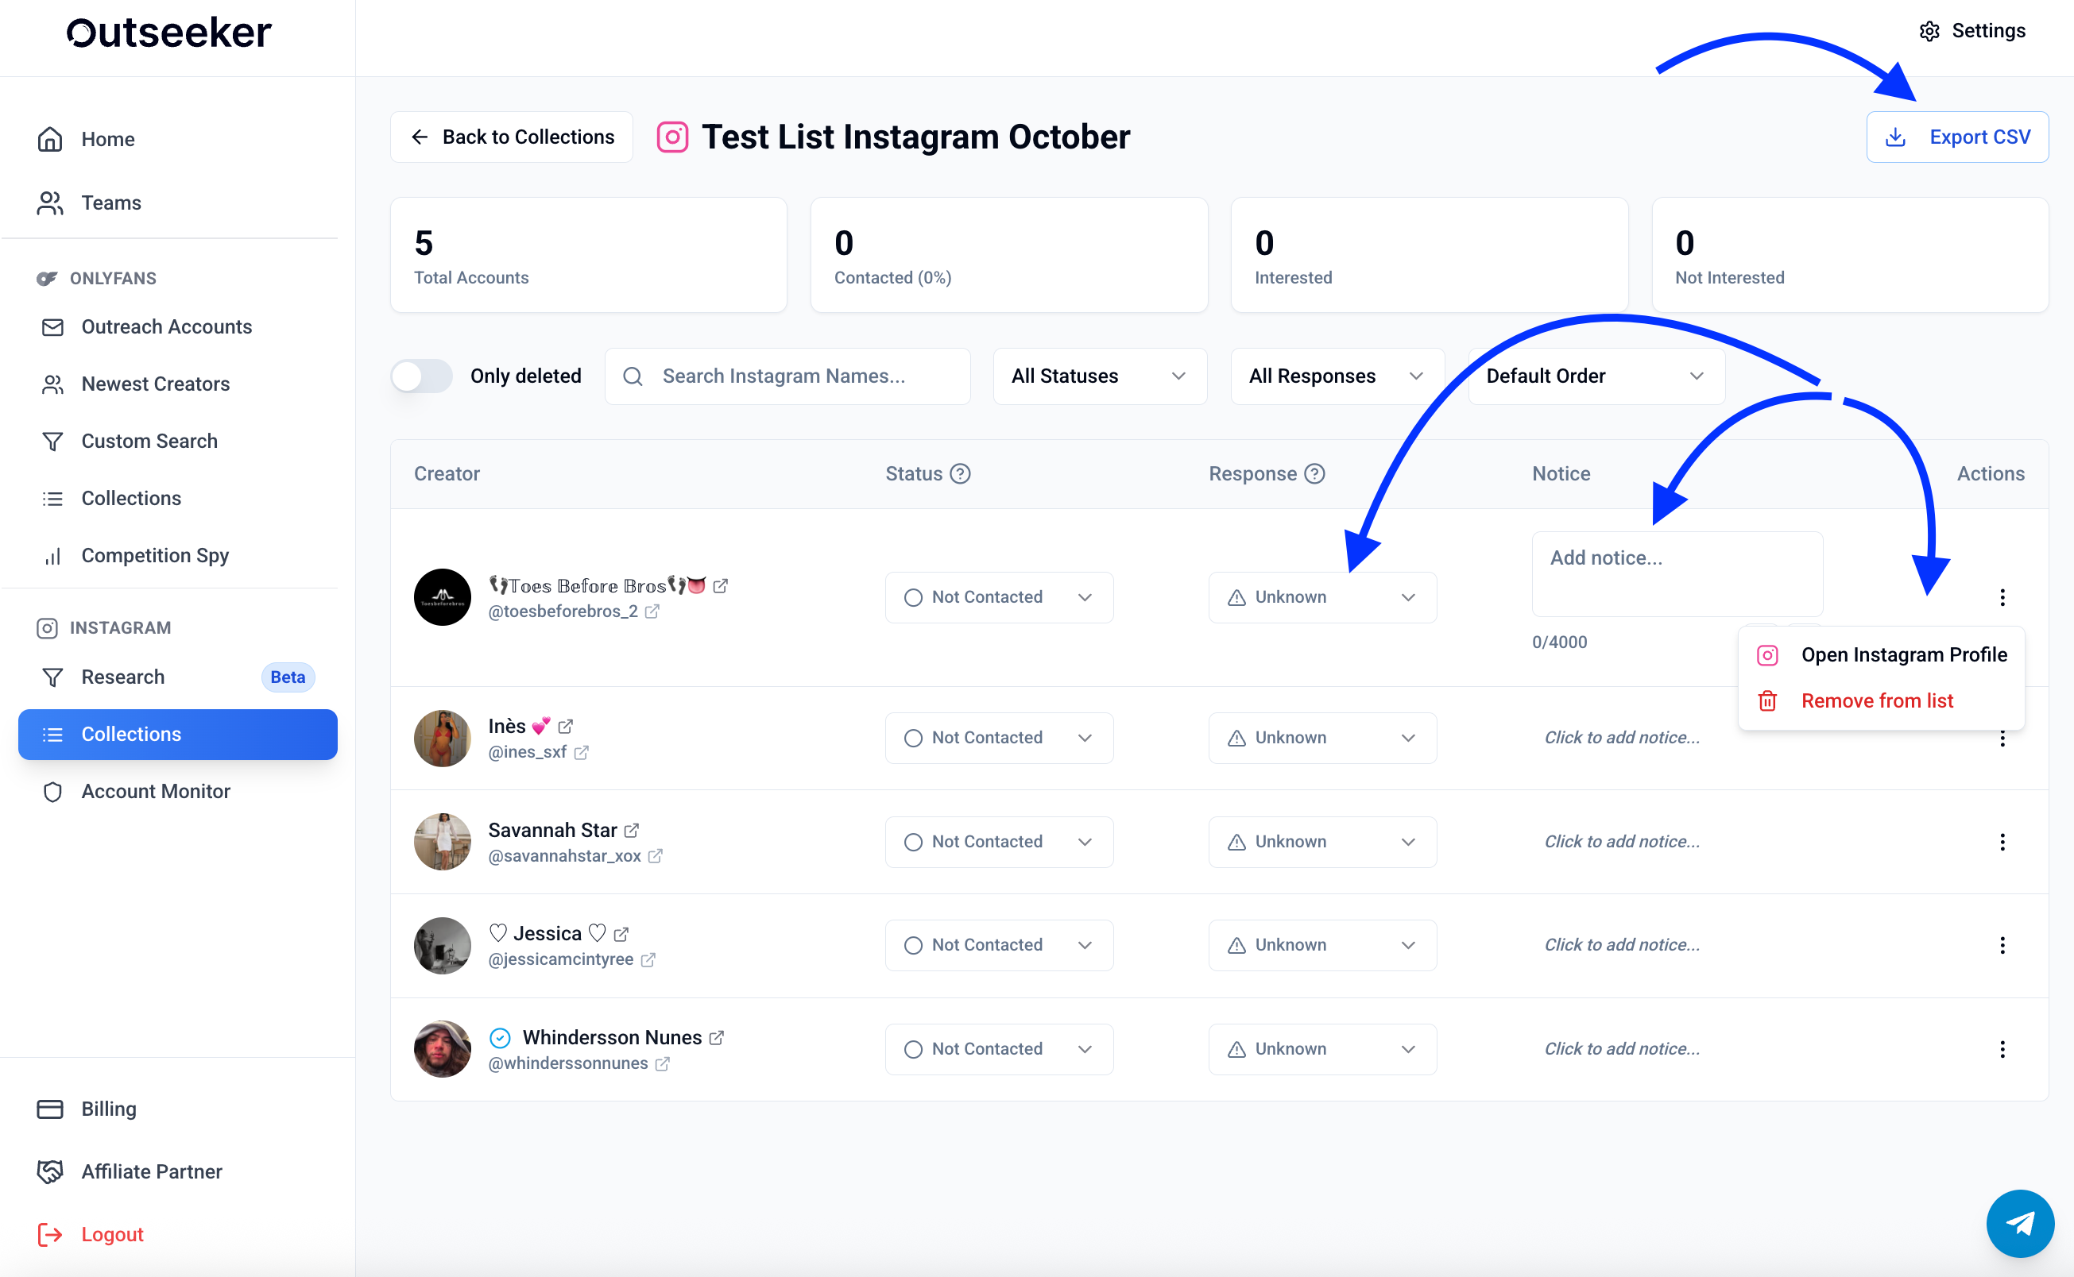The width and height of the screenshot is (2074, 1277).
Task: Select Open Instagram Profile from the menu
Action: (1882, 655)
